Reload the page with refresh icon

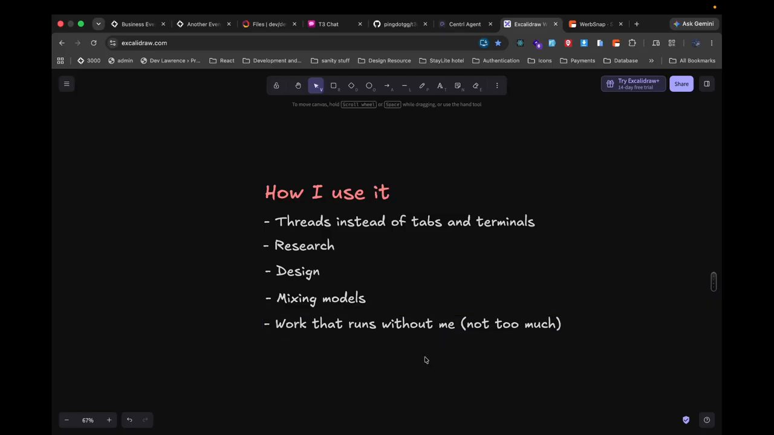(x=94, y=43)
